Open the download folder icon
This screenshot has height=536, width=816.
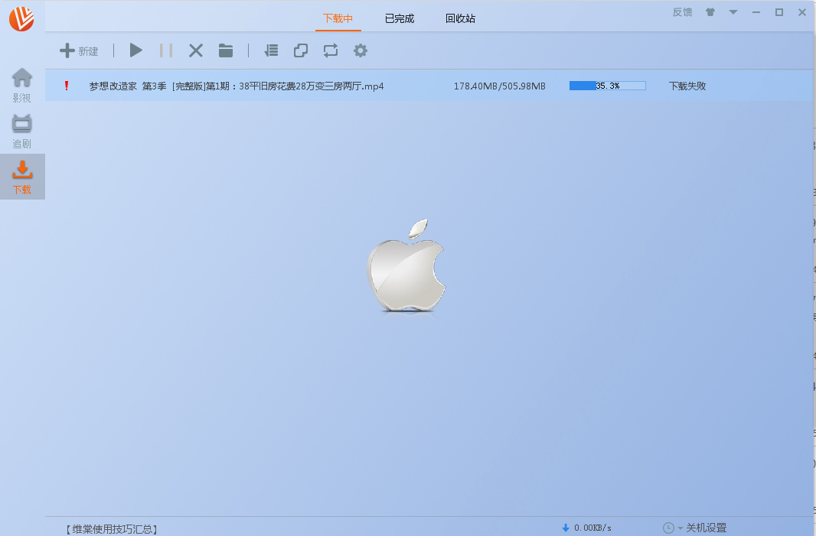pyautogui.click(x=225, y=50)
